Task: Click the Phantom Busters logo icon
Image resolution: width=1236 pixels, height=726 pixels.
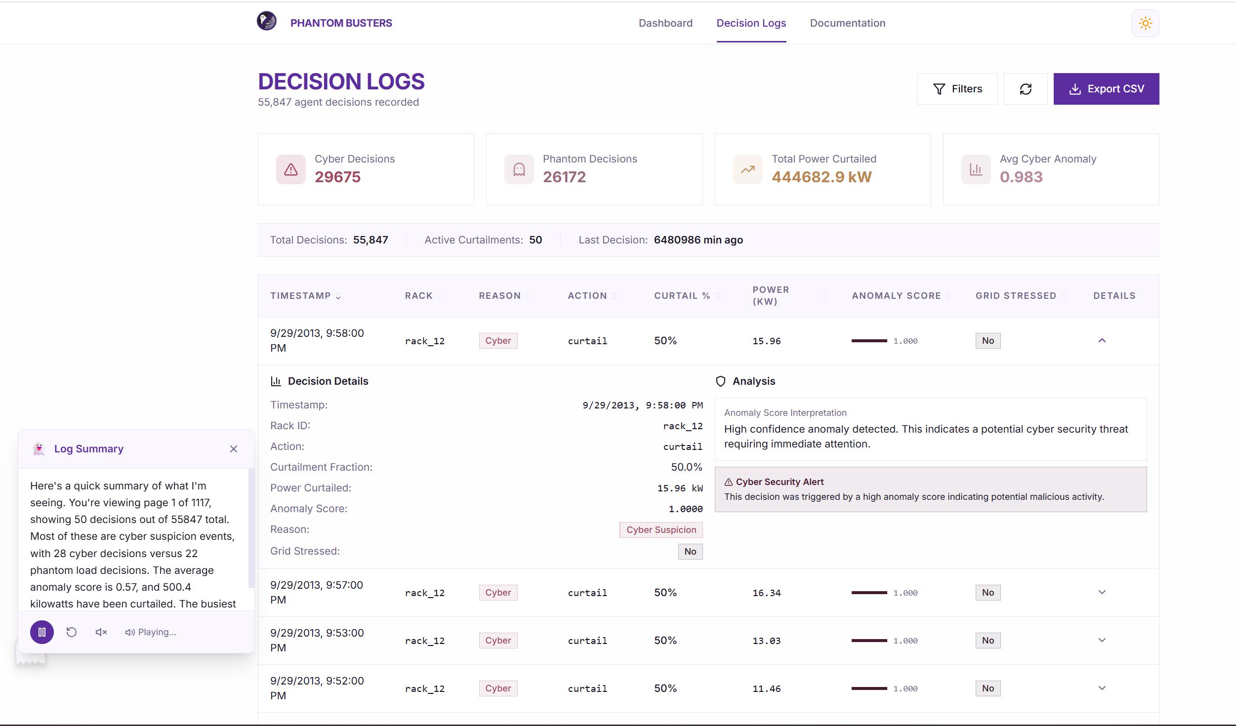Action: [267, 21]
